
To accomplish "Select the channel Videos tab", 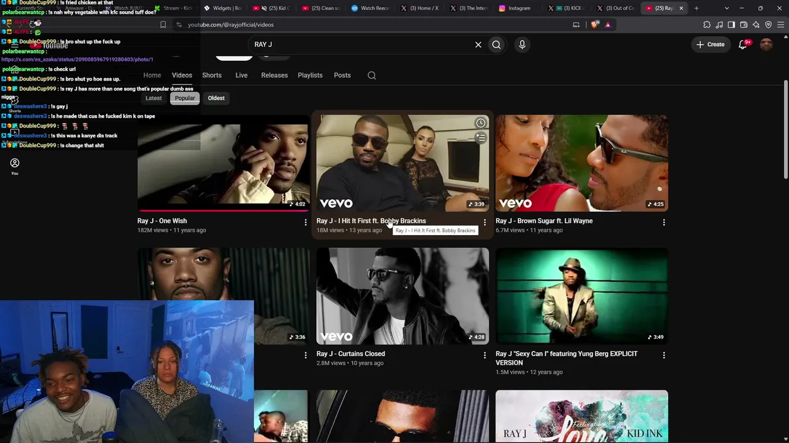I will pyautogui.click(x=182, y=75).
